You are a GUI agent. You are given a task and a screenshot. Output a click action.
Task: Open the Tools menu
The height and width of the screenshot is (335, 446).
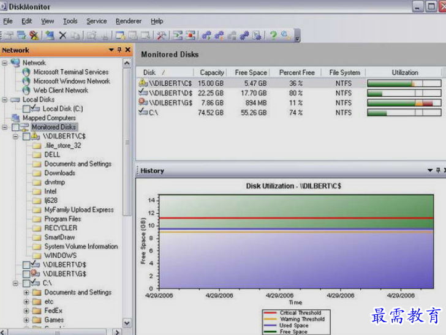[70, 21]
